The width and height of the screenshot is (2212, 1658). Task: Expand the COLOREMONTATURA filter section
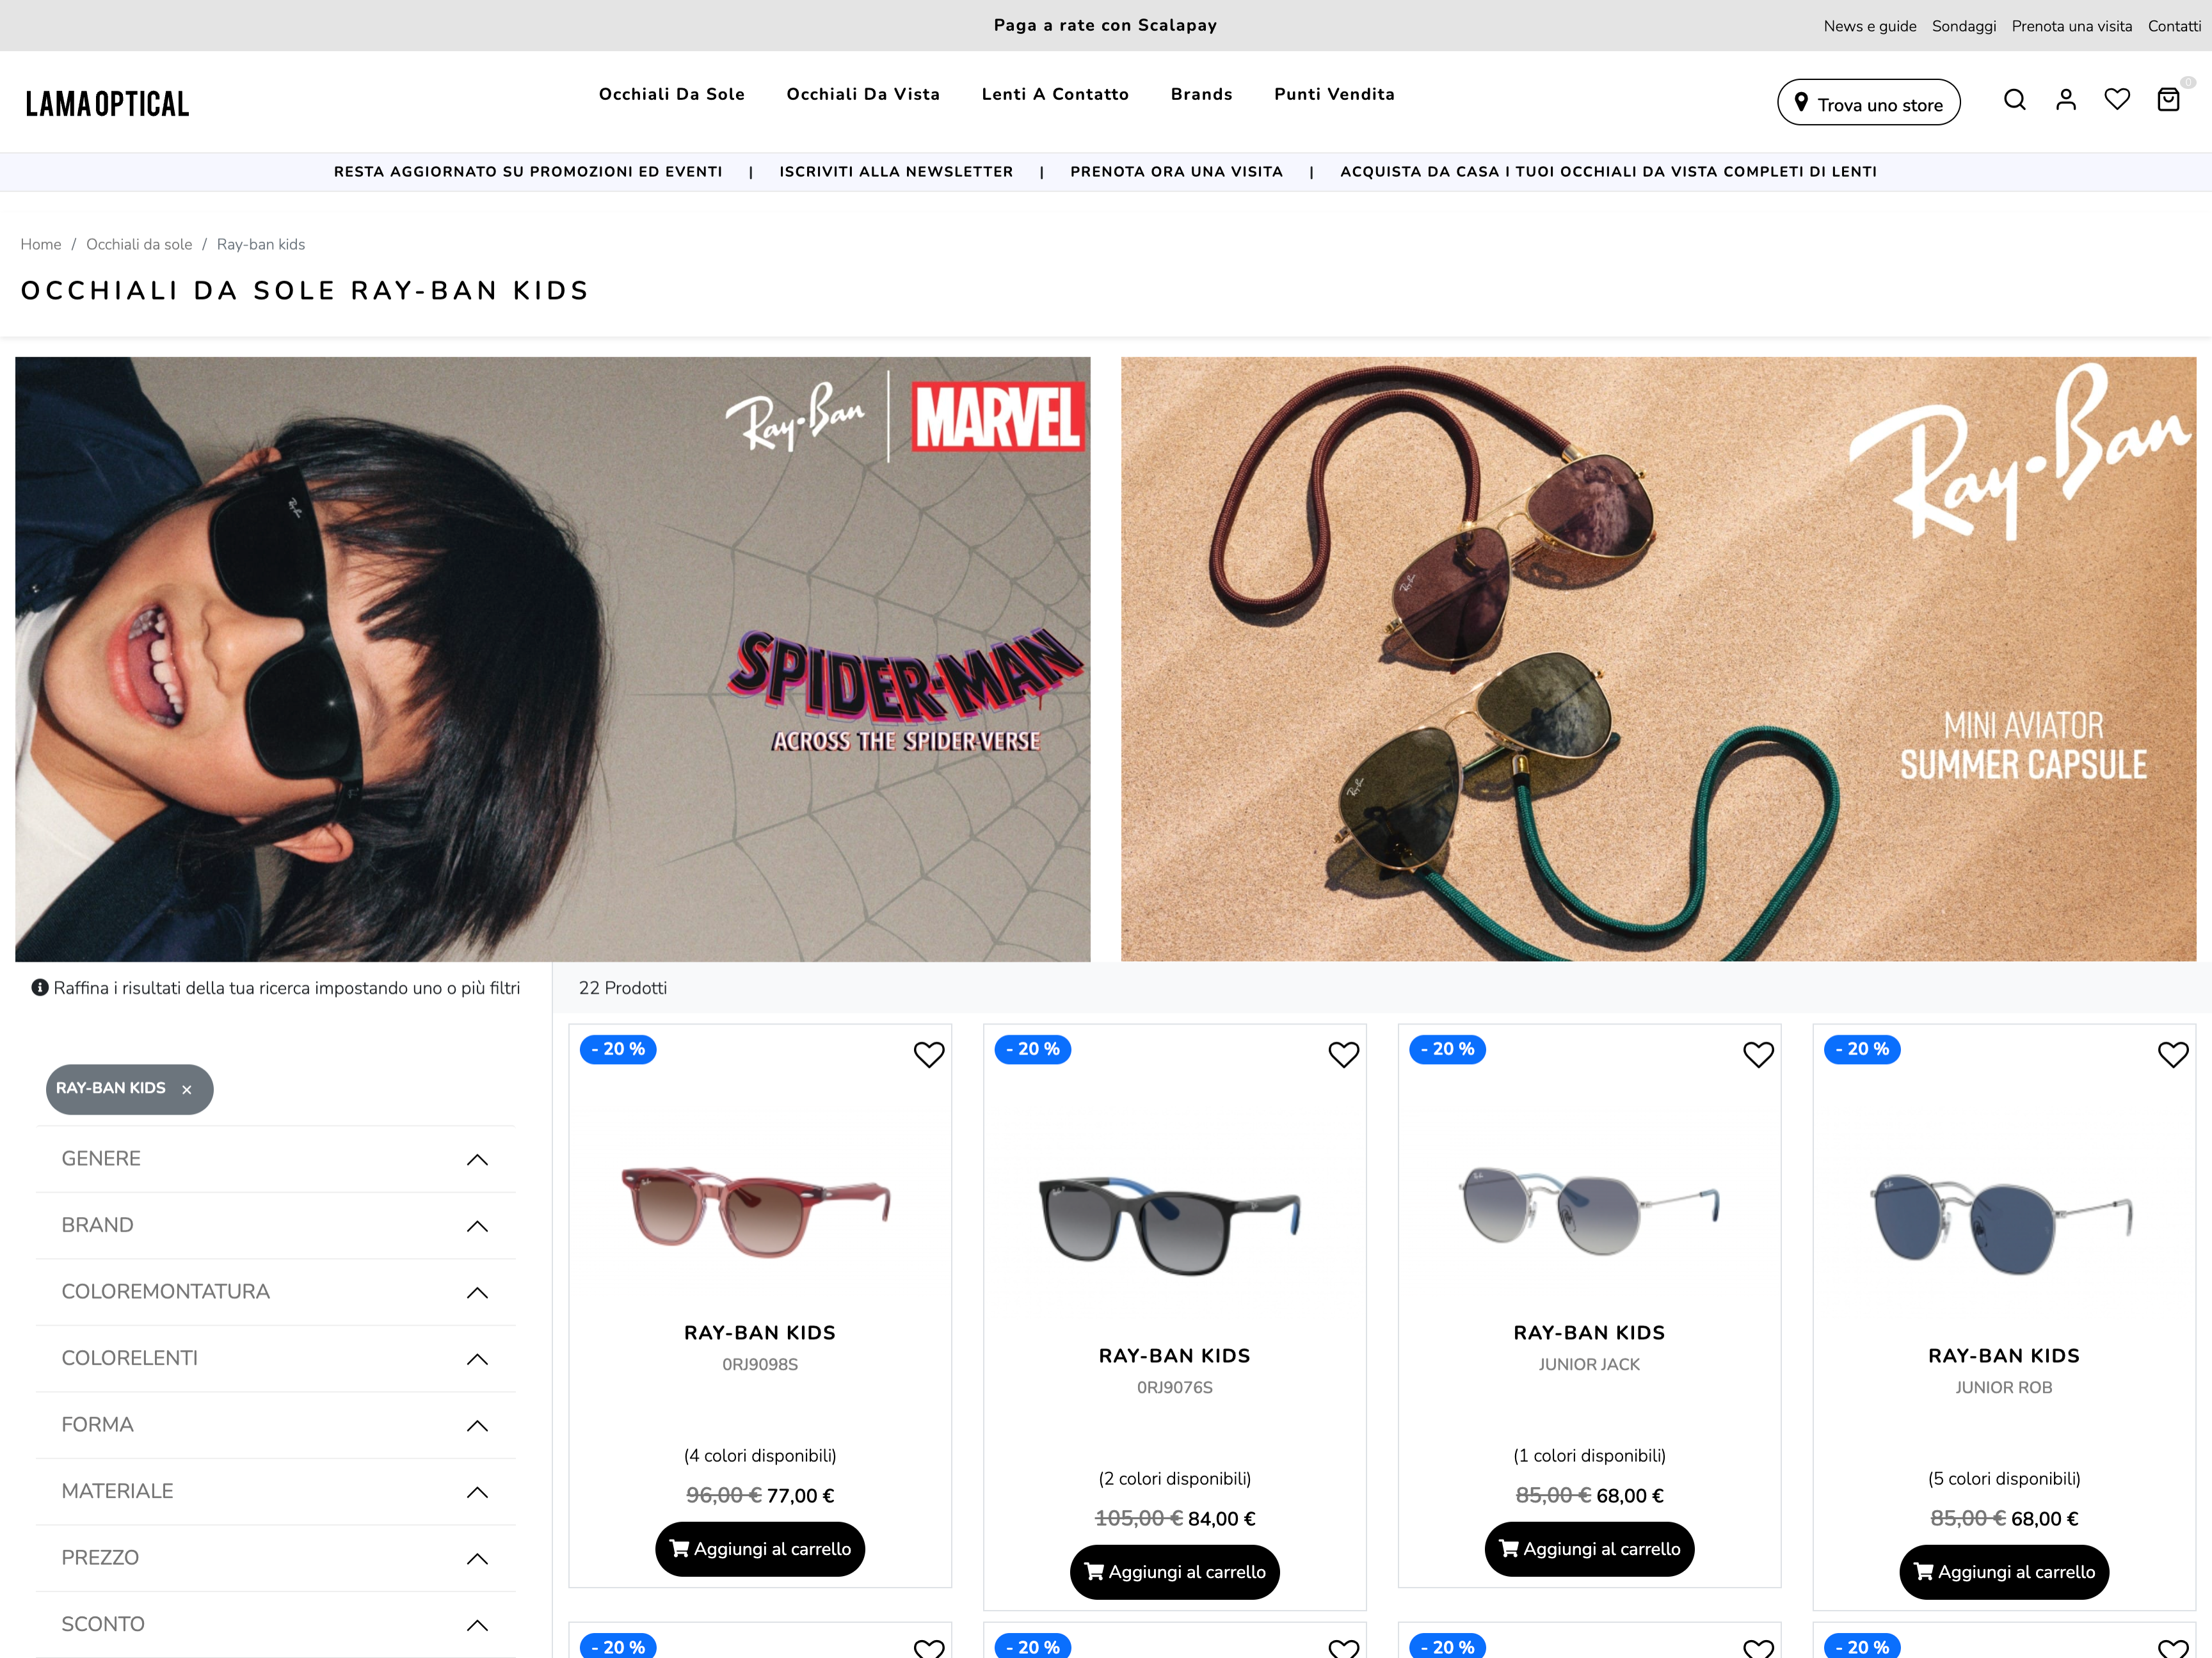coord(275,1292)
